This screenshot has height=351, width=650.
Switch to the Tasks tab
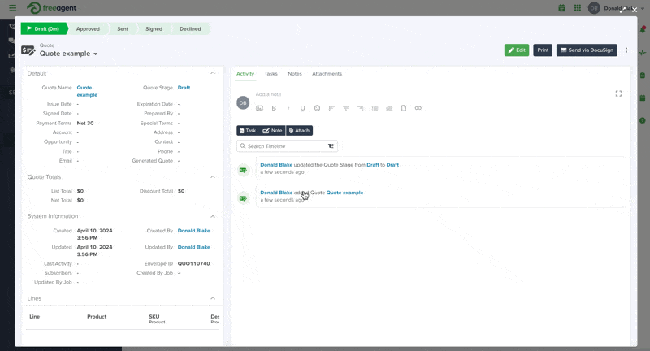point(271,74)
